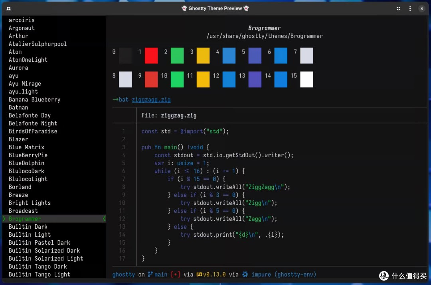The image size is (431, 285).
Task: Click the File: ziggzag.zig header
Action: tap(169, 116)
